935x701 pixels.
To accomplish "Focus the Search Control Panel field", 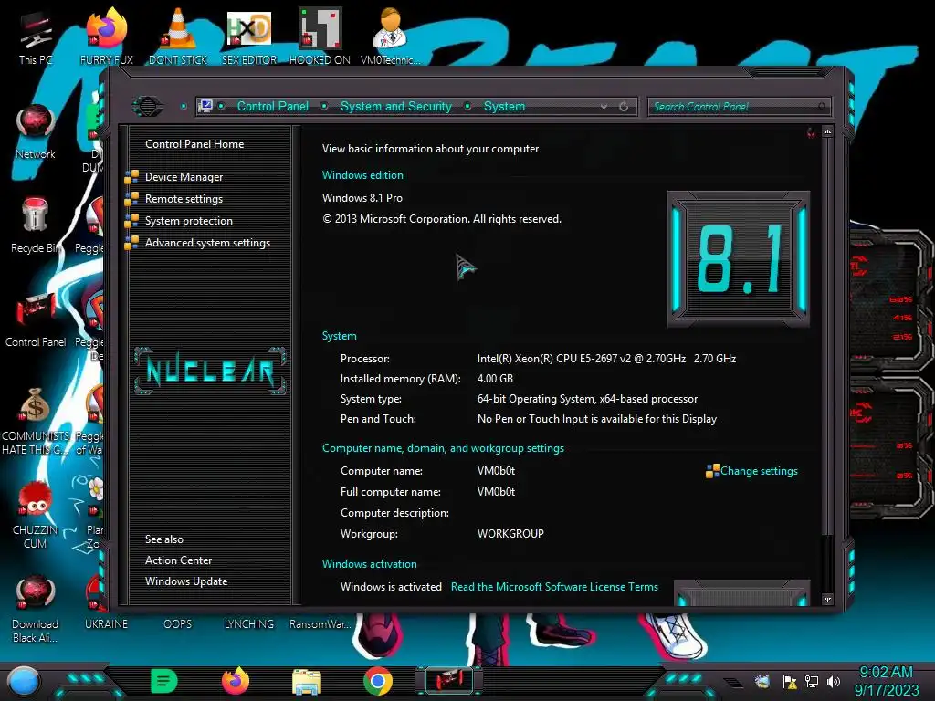I will (x=738, y=107).
